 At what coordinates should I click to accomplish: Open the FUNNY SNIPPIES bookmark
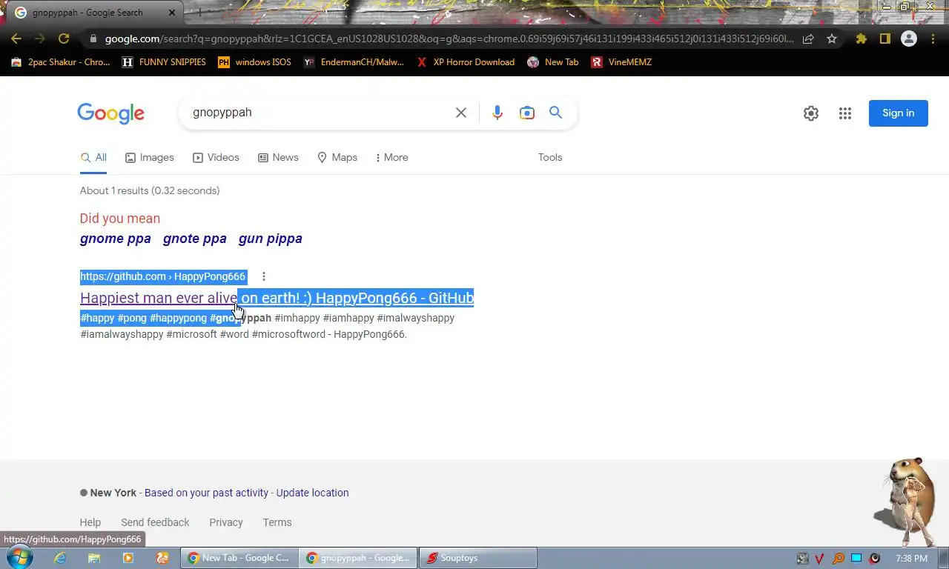164,62
